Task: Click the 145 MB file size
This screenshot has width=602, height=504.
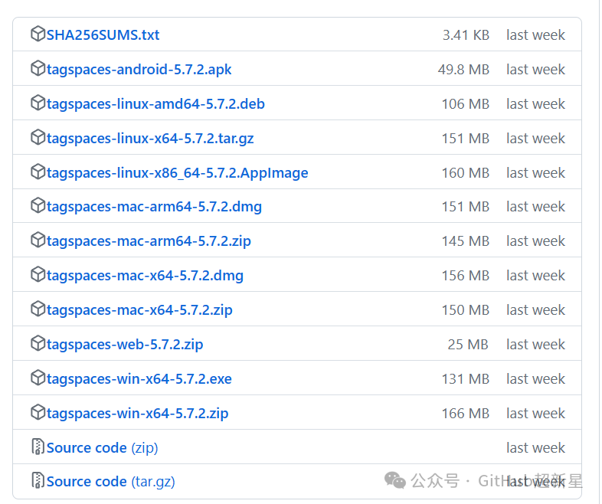Action: coord(466,241)
